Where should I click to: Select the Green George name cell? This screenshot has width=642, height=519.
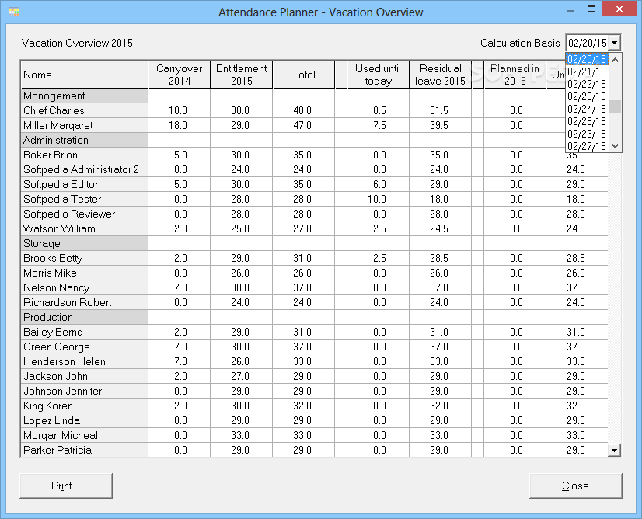click(x=84, y=347)
